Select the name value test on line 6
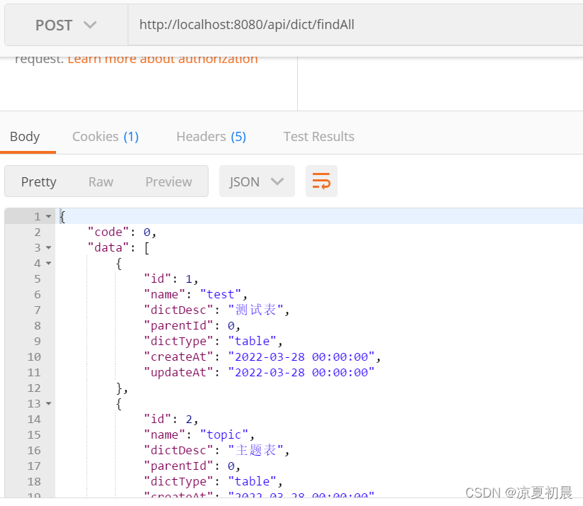Image resolution: width=583 pixels, height=506 pixels. pyautogui.click(x=221, y=294)
